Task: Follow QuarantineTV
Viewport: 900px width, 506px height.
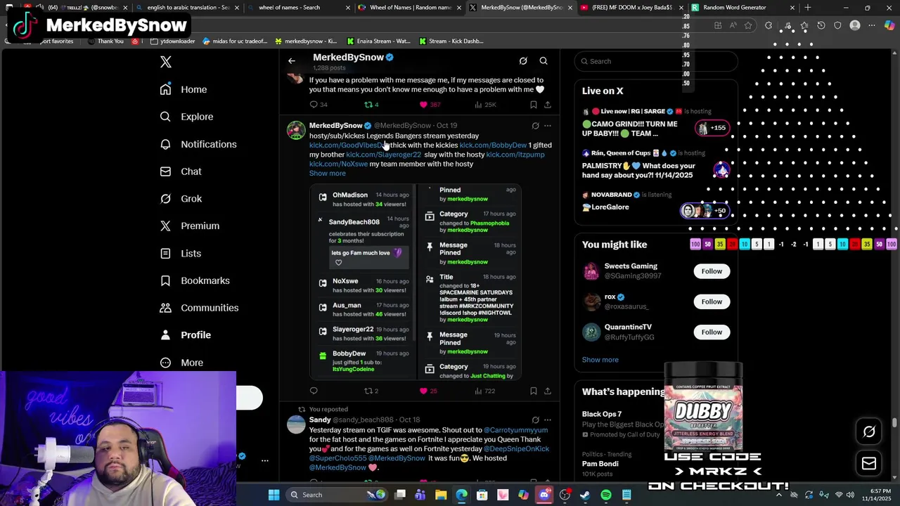Action: click(x=712, y=332)
